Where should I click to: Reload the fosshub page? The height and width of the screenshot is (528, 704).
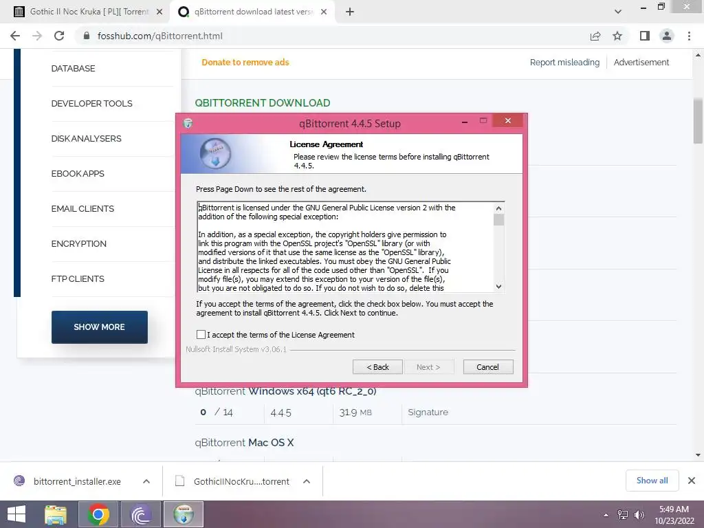[x=59, y=36]
